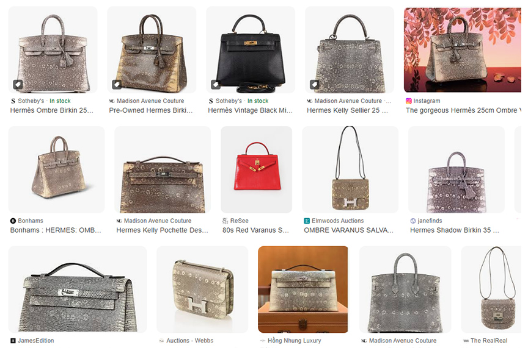Image resolution: width=528 pixels, height=348 pixels.
Task: Open the OMBRE VARANUS SALVA... result
Action: pos(348,230)
